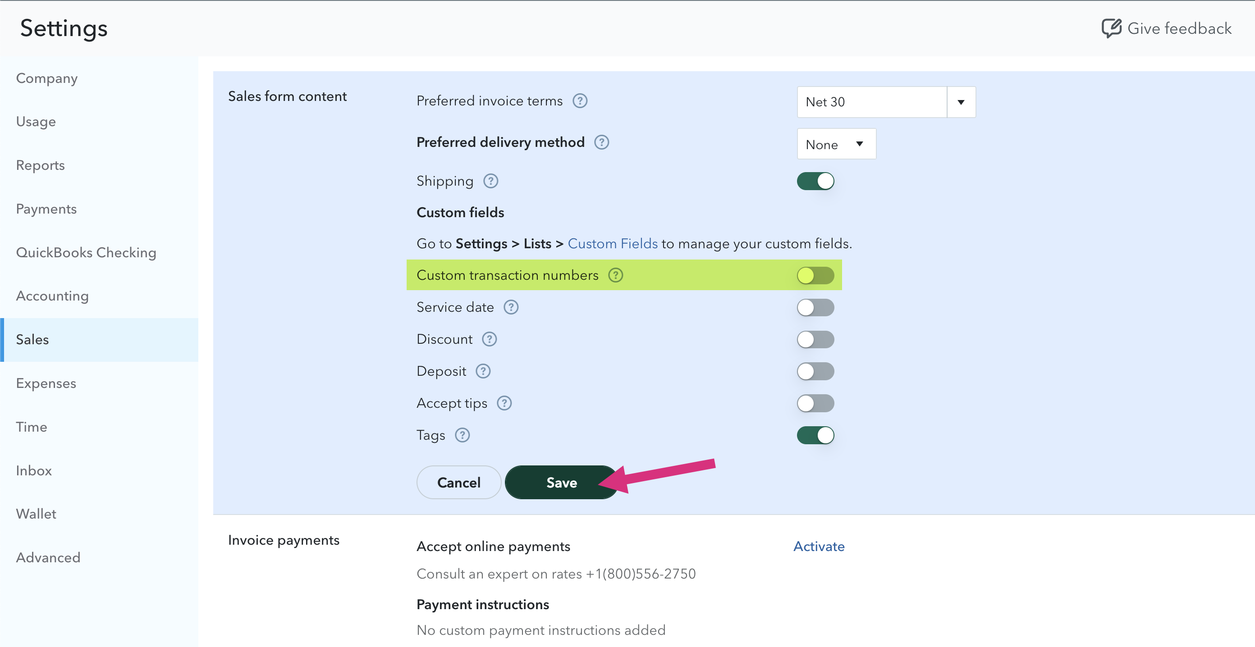Click the 'Payment instructions' heading
1255x647 pixels.
coord(483,604)
